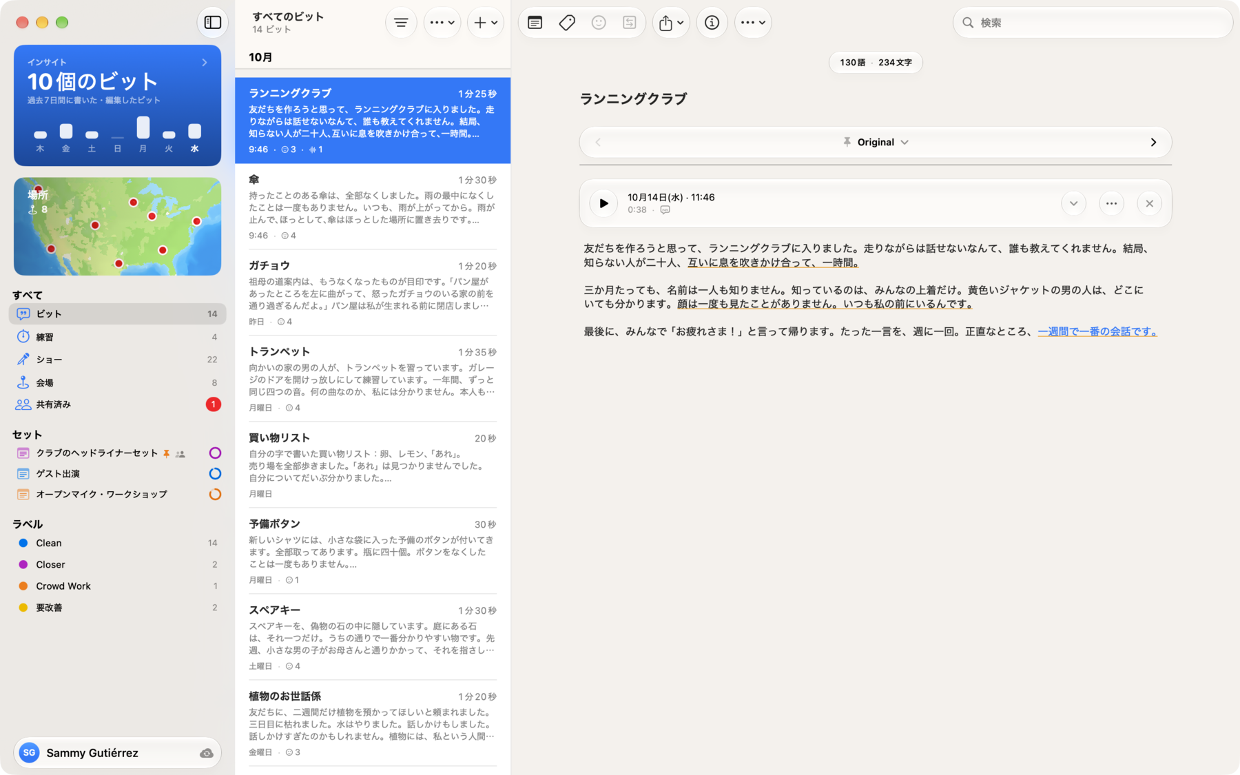Select the トランペット bit in list
The width and height of the screenshot is (1240, 775).
(x=373, y=379)
